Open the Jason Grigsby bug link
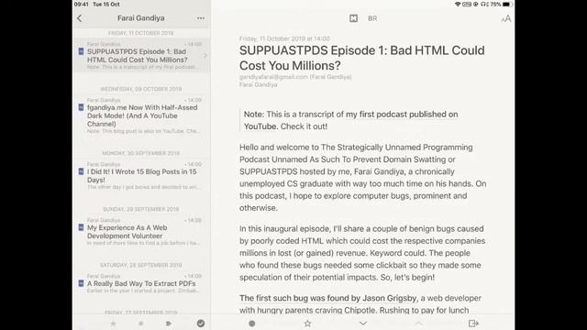Image resolution: width=587 pixels, height=330 pixels. [x=327, y=298]
